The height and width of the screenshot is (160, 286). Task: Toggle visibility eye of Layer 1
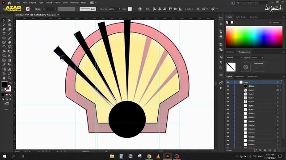coord(227,82)
